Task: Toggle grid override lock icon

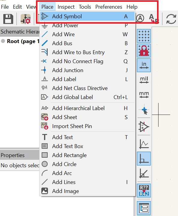Action: [x=144, y=51]
